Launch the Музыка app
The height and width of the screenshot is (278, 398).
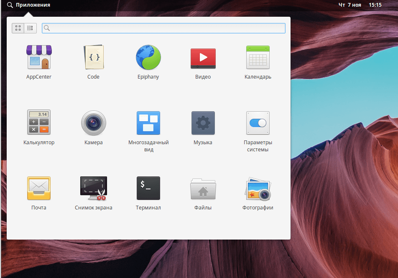pyautogui.click(x=203, y=123)
